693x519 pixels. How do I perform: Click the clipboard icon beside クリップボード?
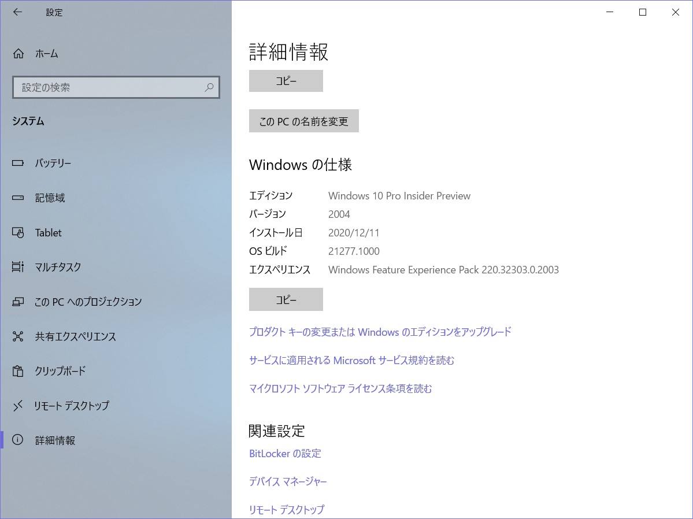[x=18, y=371]
